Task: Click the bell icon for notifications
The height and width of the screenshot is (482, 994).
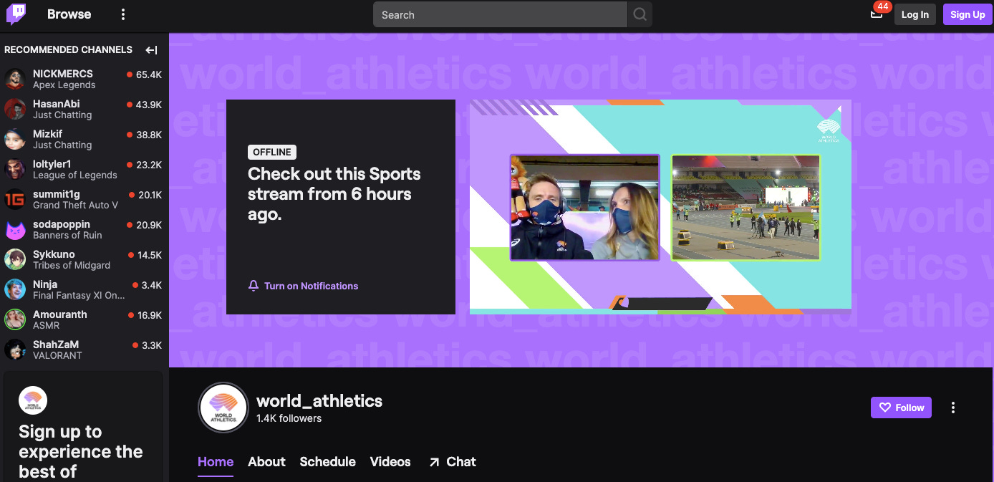Action: 254,286
